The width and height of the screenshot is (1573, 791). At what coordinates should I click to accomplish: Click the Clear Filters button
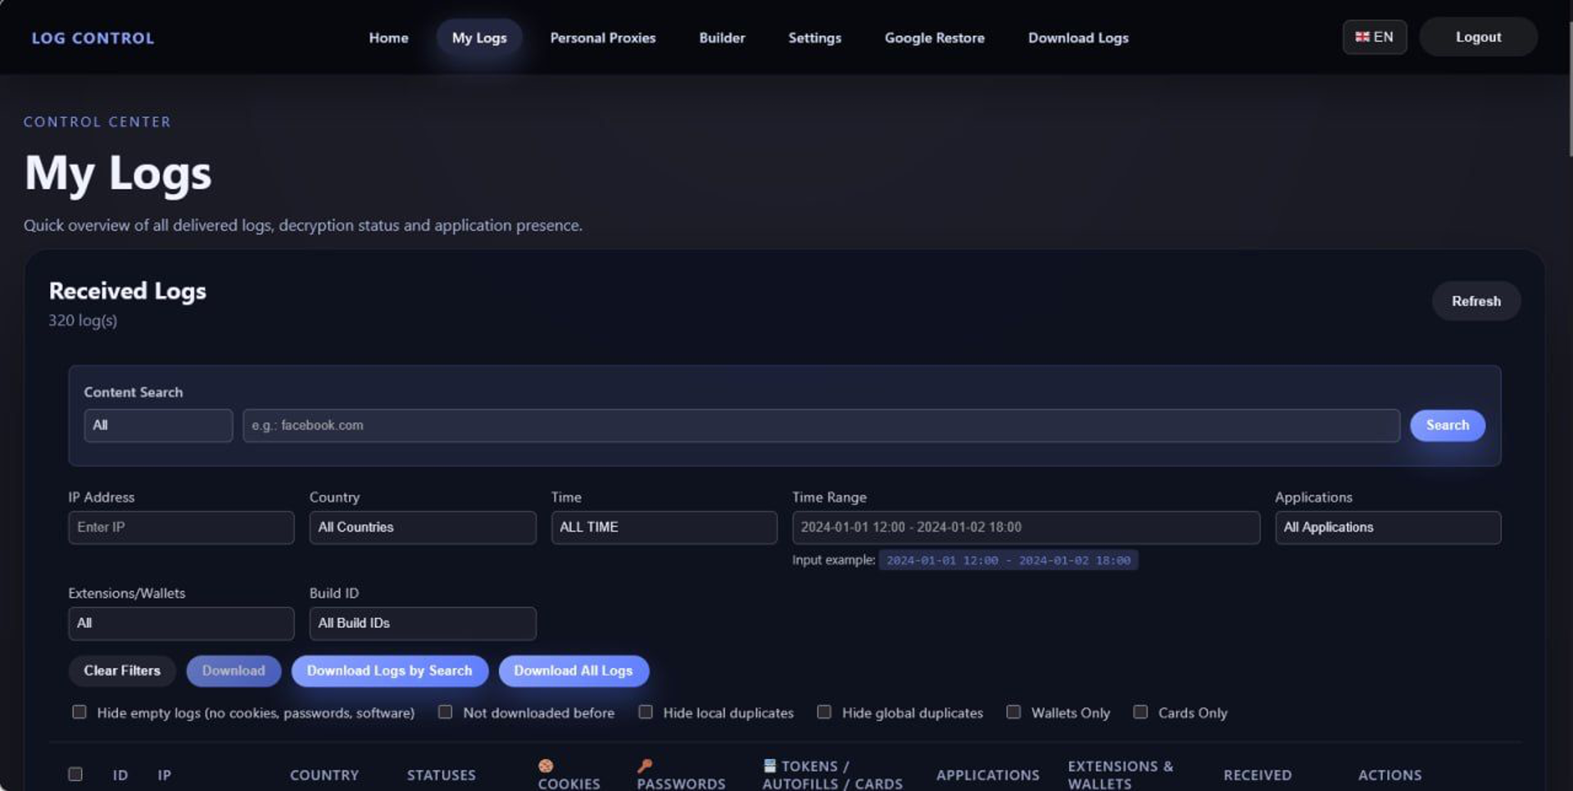tap(122, 671)
